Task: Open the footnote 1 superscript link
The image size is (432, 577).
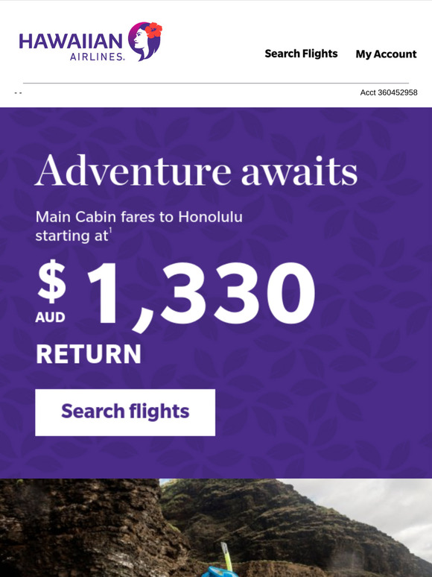Action: pyautogui.click(x=110, y=230)
